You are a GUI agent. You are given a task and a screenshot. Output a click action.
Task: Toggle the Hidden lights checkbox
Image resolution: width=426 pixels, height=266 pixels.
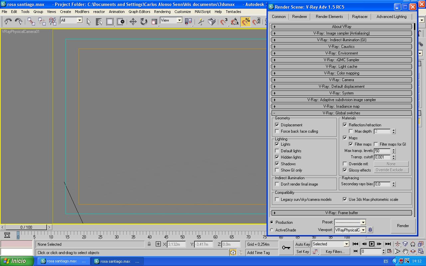pyautogui.click(x=277, y=157)
